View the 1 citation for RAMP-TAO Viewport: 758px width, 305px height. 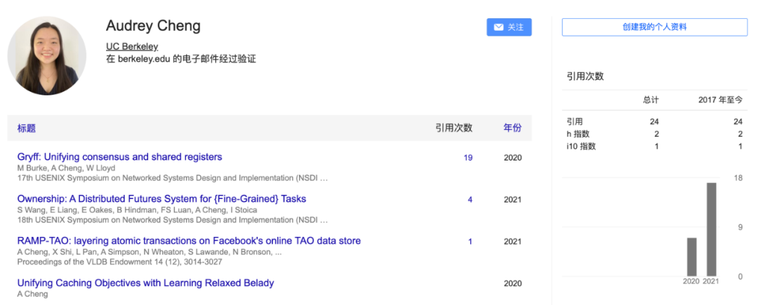(470, 242)
